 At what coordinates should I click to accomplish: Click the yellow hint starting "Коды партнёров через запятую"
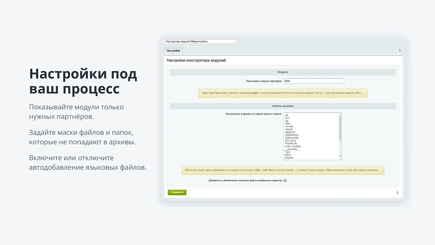[282, 93]
